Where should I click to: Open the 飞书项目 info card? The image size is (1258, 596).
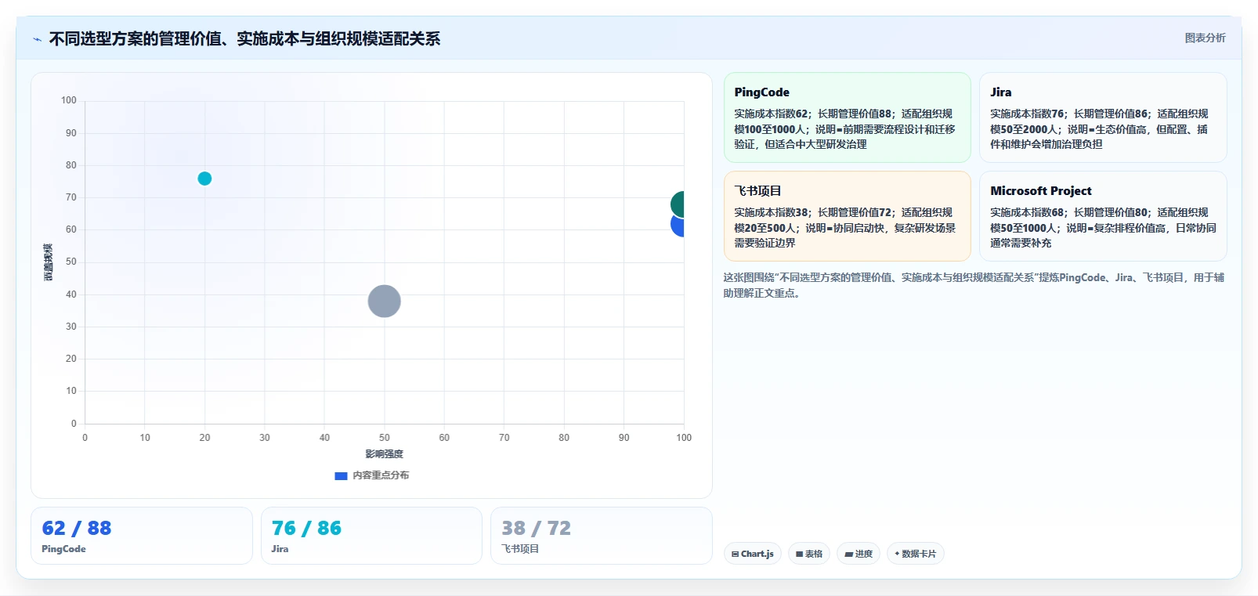[x=847, y=216]
